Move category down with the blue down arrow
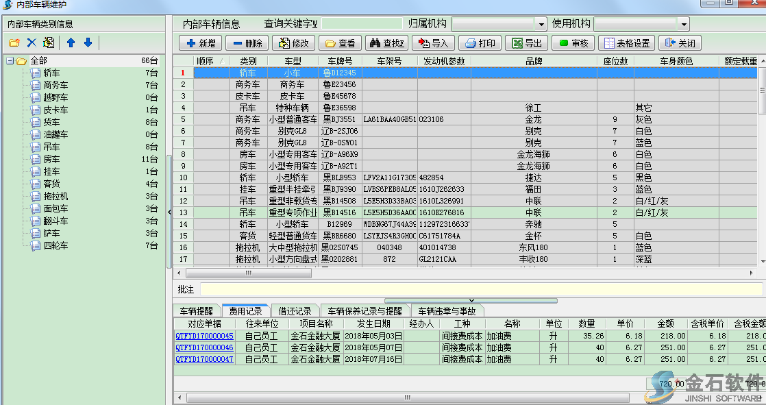Viewport: 766px width, 405px height. (x=88, y=43)
